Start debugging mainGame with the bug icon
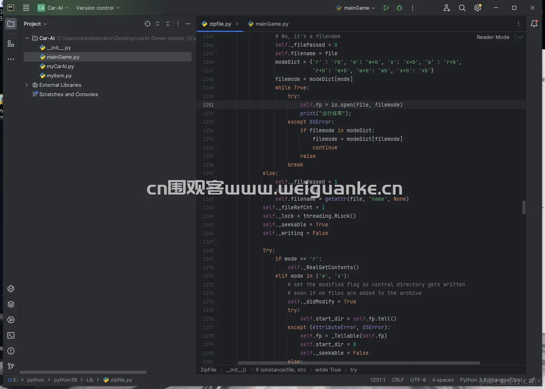 tap(399, 8)
